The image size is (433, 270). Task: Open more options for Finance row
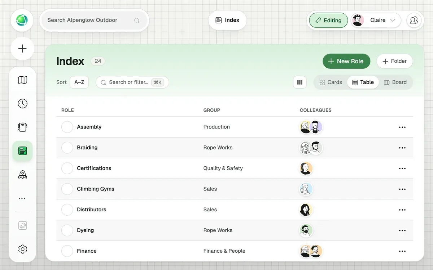click(402, 251)
